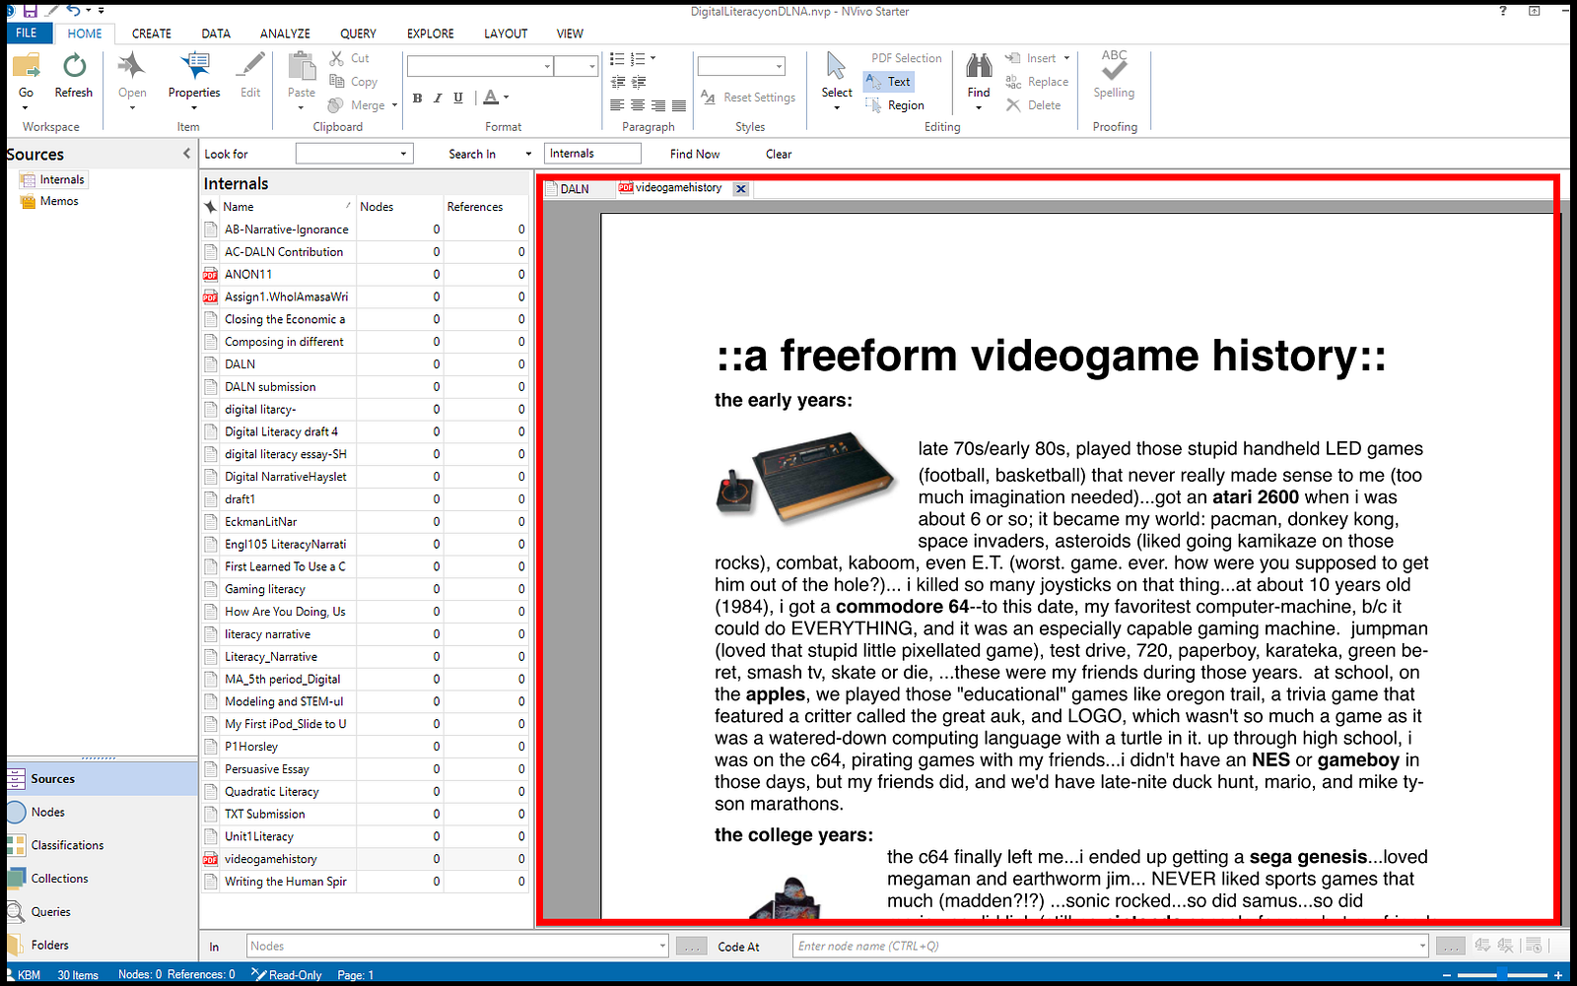Apply underline formatting

pyautogui.click(x=458, y=98)
